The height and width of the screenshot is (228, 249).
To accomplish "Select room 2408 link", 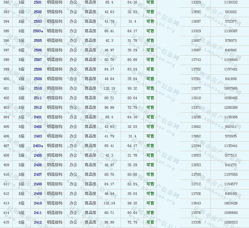I will pyautogui.click(x=38, y=184).
